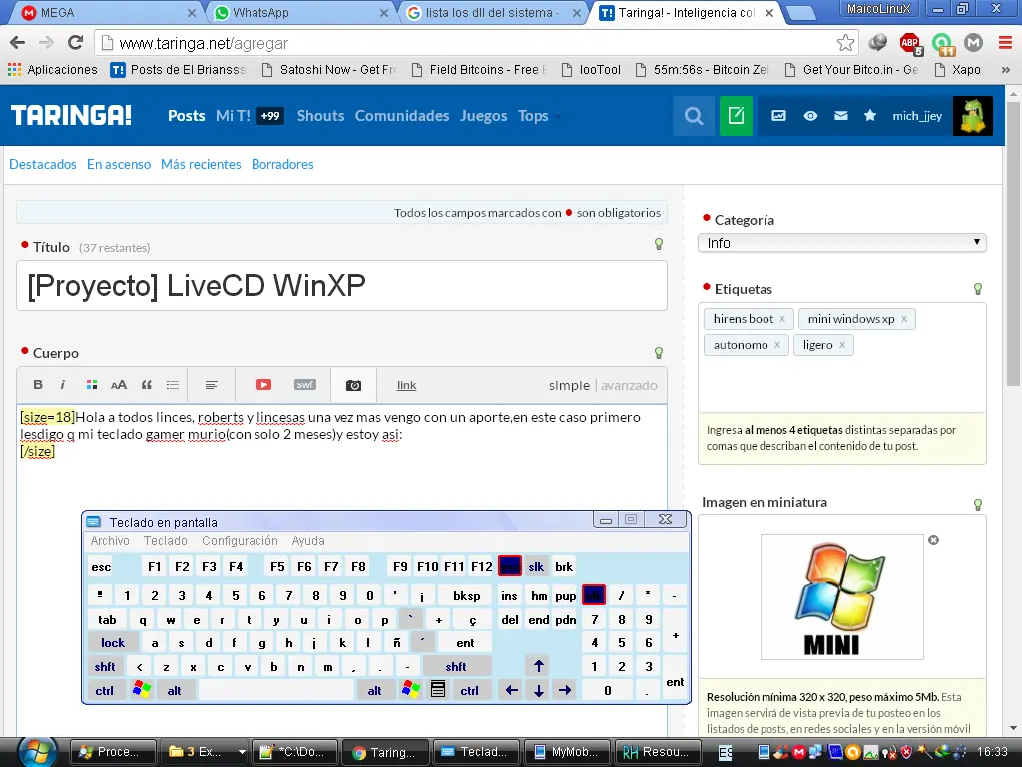Open the Juegos section
This screenshot has height=767, width=1022.
tap(484, 116)
